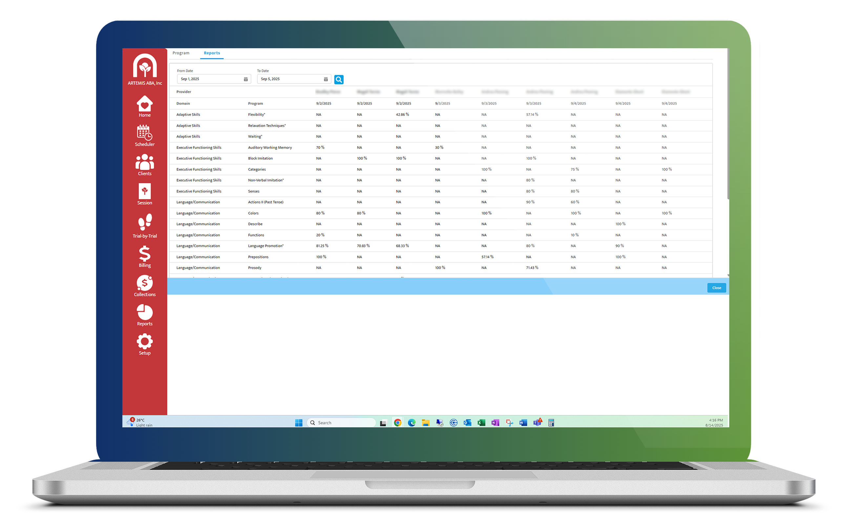Screen dimensions: 848x527
Task: Open the Clients section
Action: tap(145, 165)
